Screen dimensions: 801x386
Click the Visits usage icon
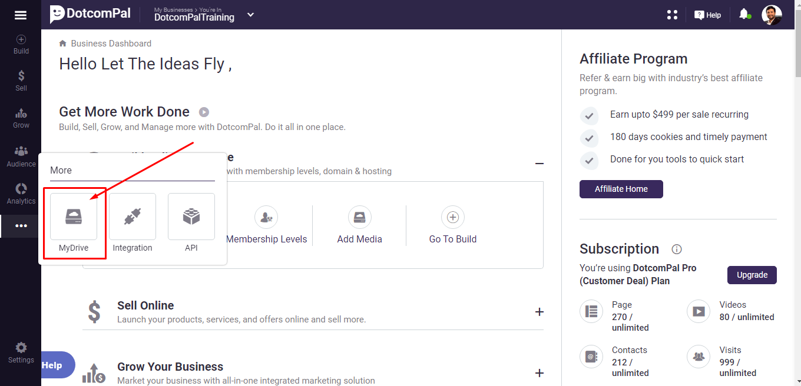699,357
